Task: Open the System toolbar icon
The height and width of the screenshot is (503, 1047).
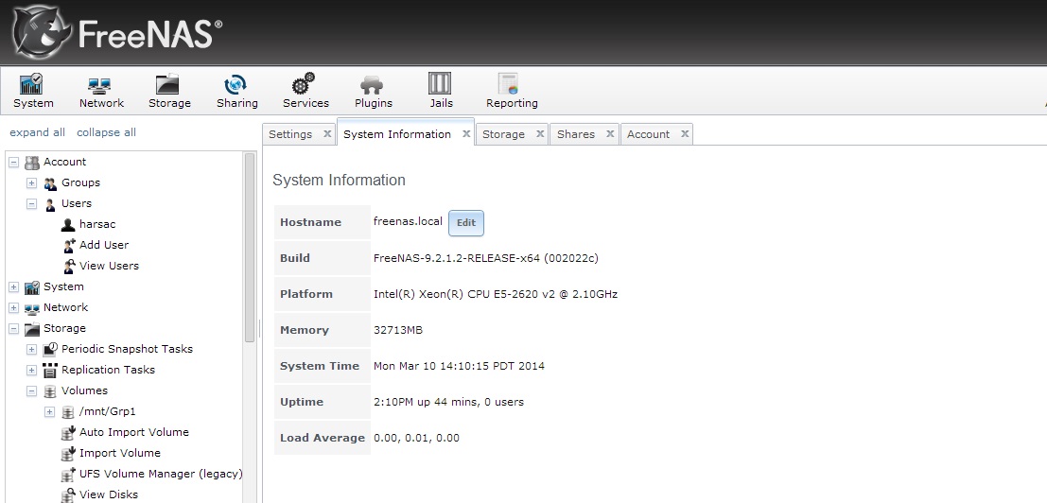Action: (x=32, y=84)
